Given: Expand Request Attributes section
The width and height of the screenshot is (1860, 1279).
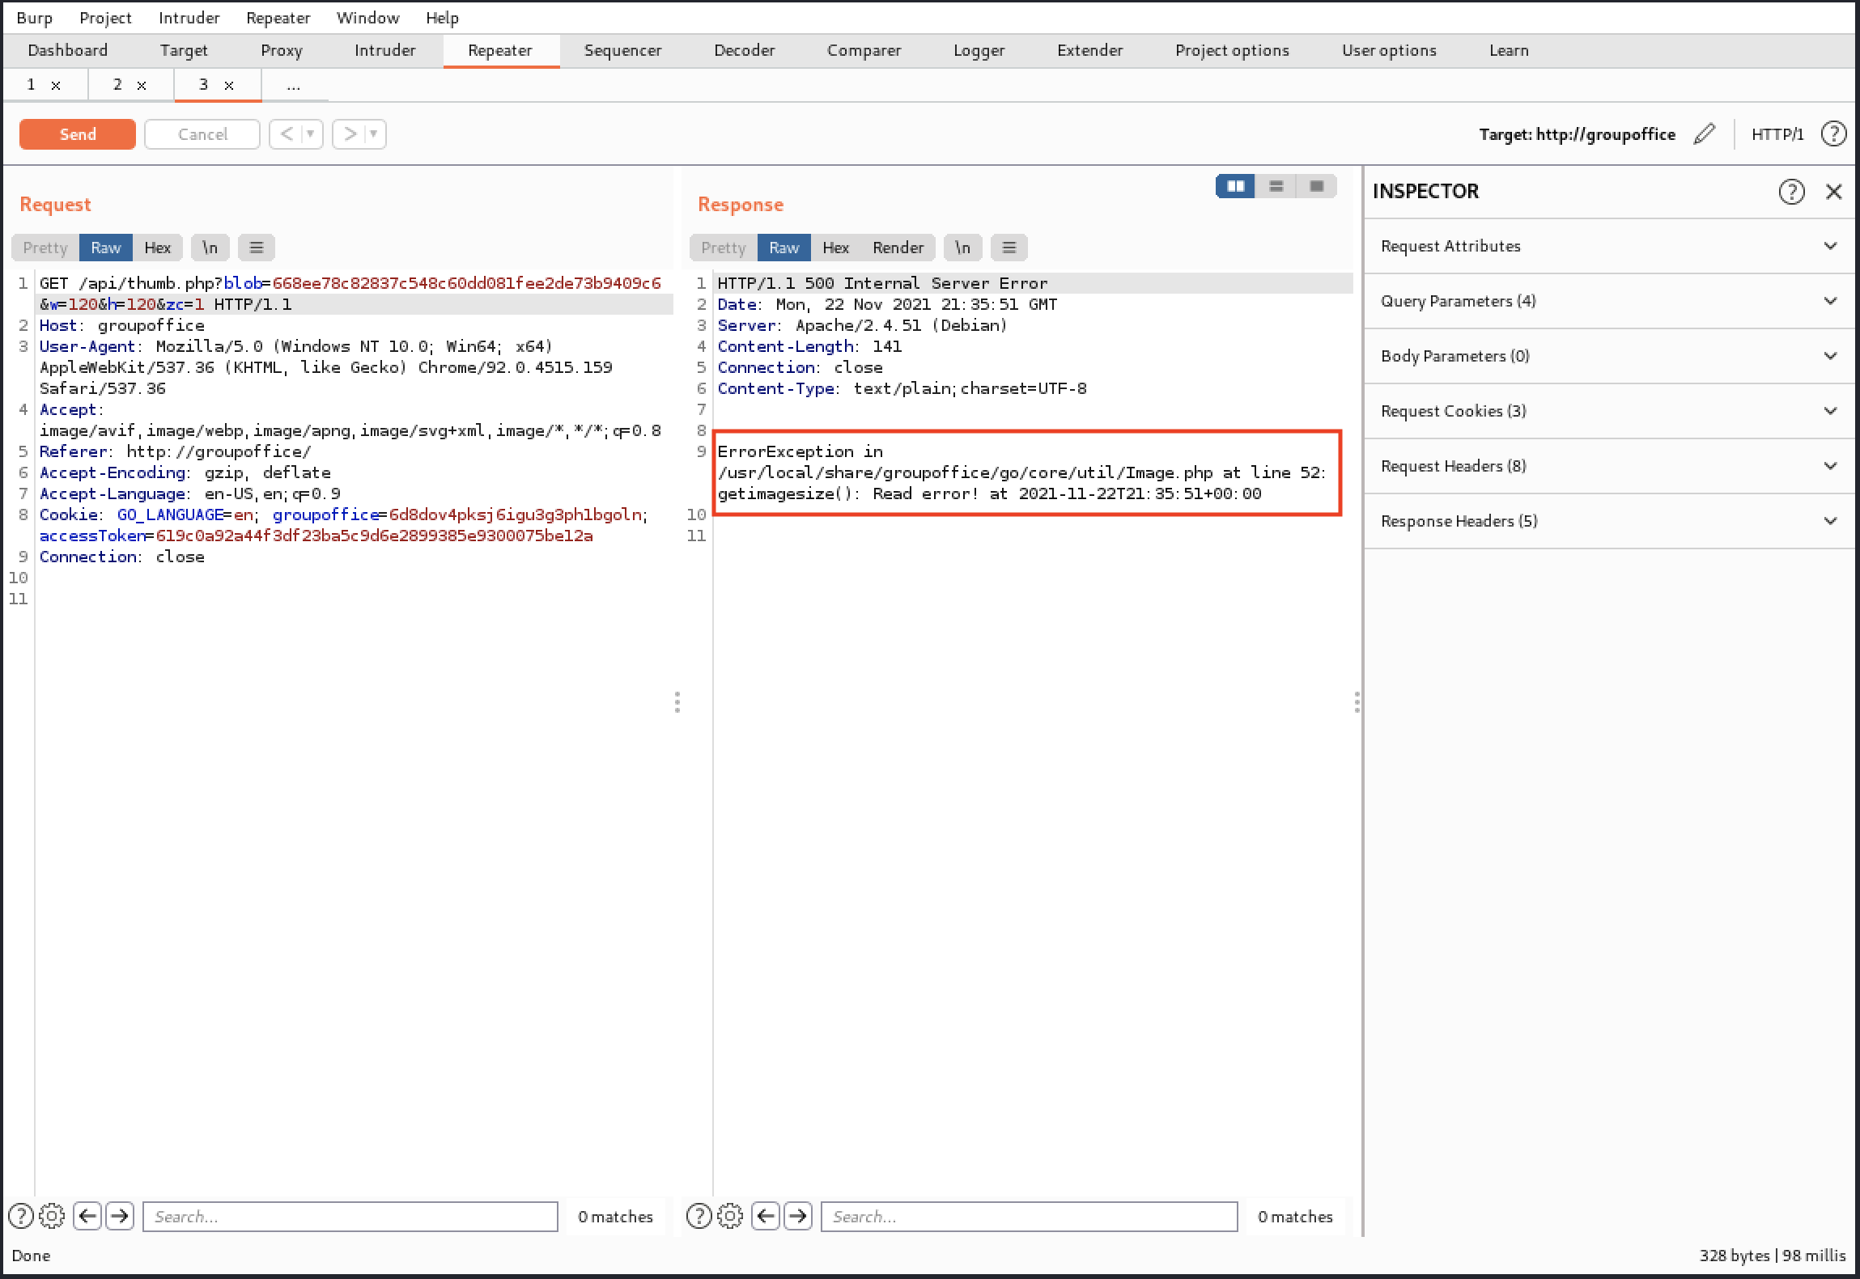Looking at the screenshot, I should pyautogui.click(x=1609, y=246).
